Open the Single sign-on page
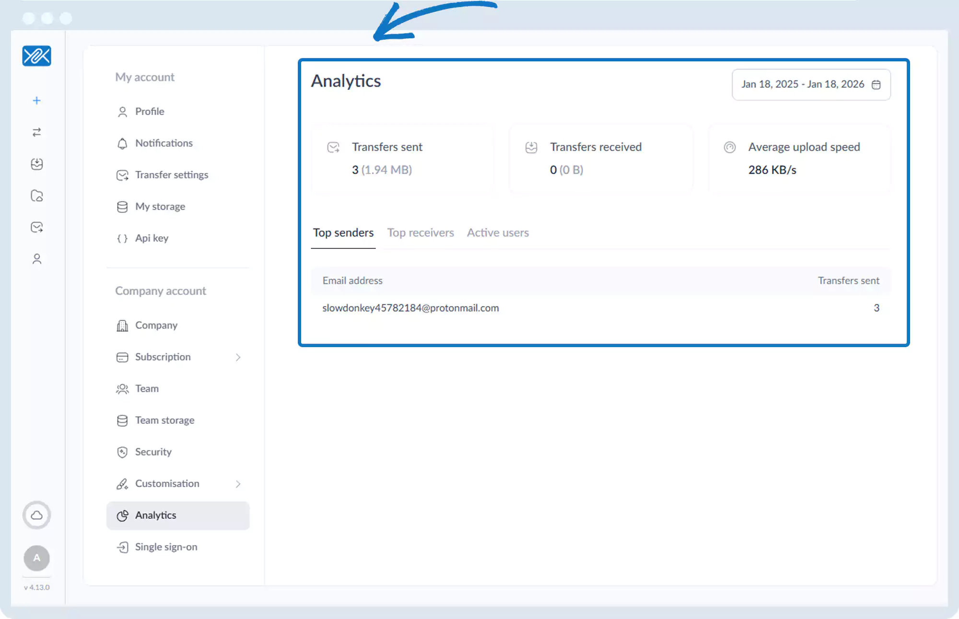This screenshot has width=959, height=619. click(x=166, y=547)
